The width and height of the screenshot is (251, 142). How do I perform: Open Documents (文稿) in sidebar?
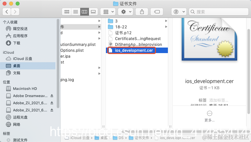pyautogui.click(x=13, y=73)
